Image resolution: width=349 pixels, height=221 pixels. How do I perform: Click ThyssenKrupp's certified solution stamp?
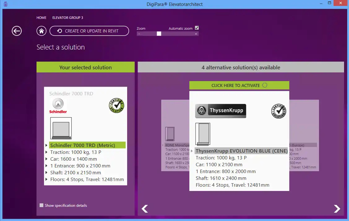(278, 111)
